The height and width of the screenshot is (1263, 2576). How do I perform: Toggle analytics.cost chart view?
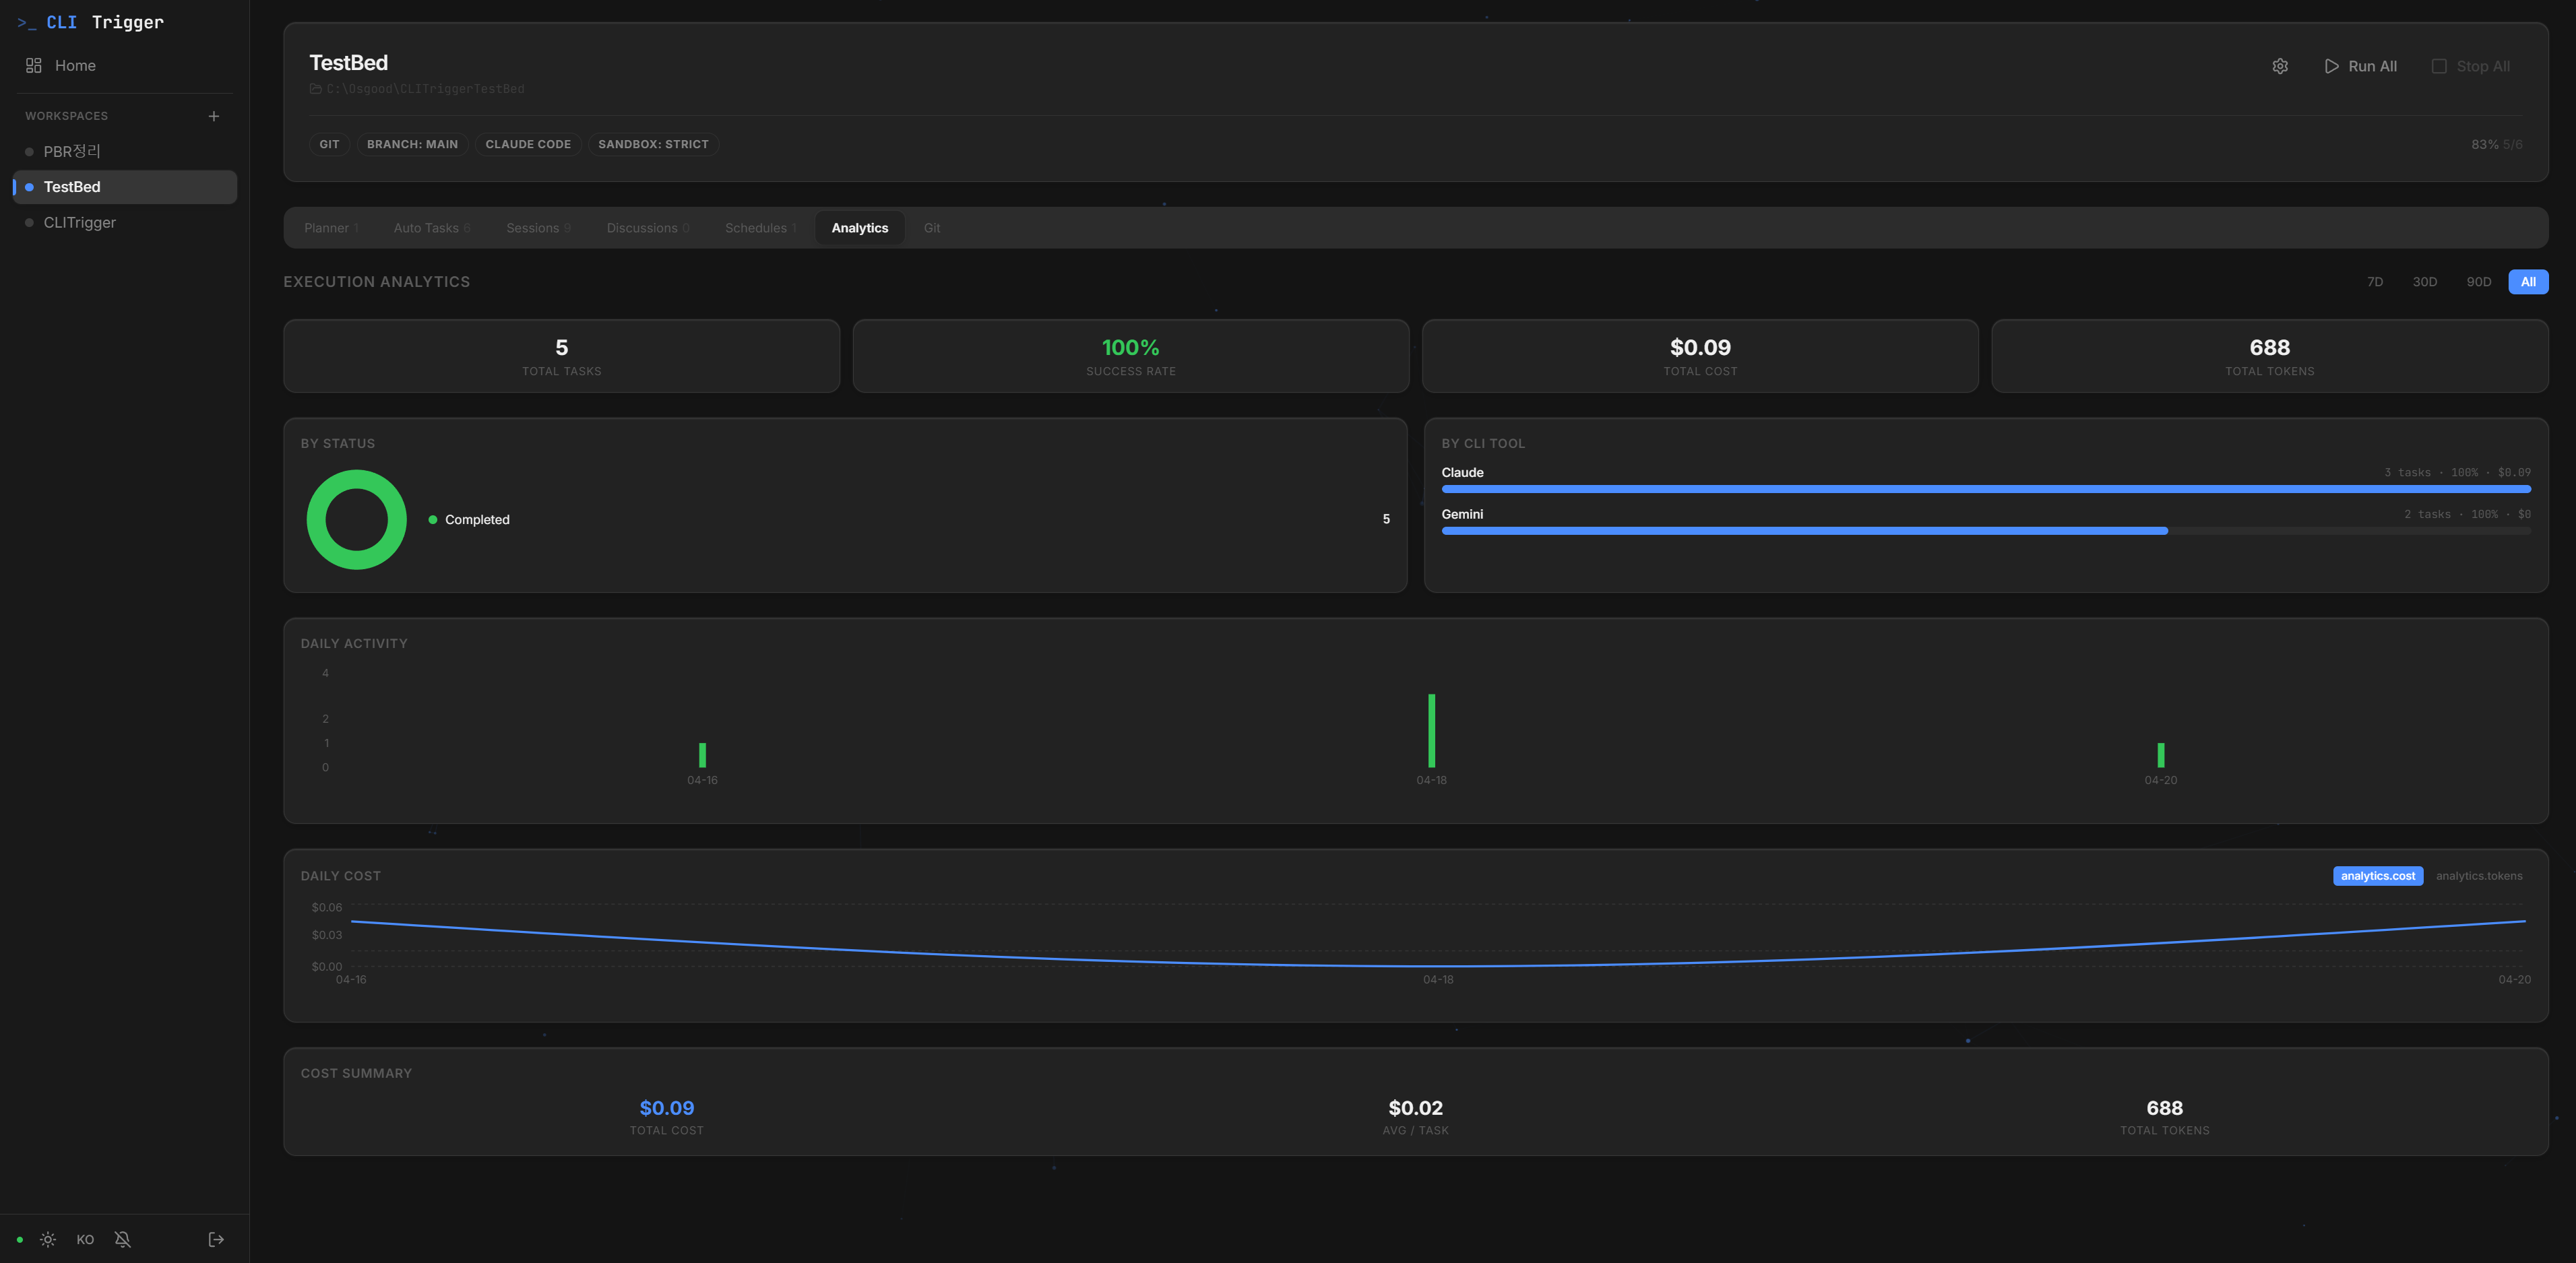click(2377, 876)
